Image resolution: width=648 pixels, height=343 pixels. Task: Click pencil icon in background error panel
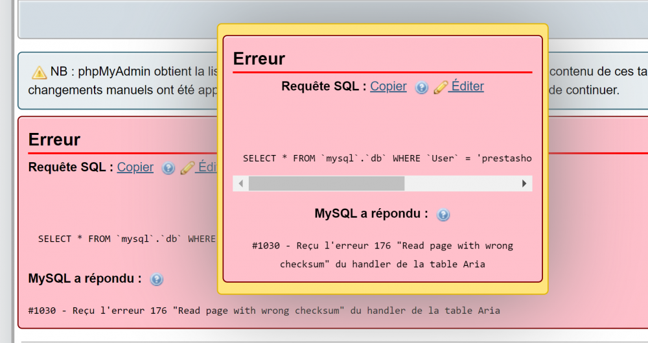tap(187, 167)
